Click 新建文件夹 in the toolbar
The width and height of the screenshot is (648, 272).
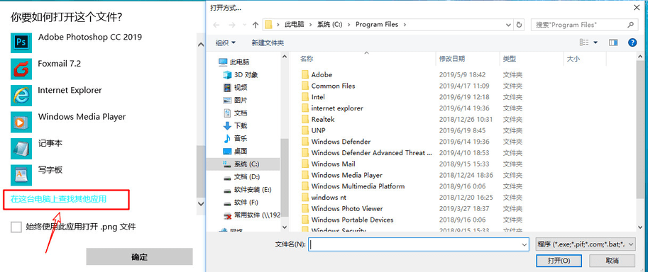click(x=268, y=43)
